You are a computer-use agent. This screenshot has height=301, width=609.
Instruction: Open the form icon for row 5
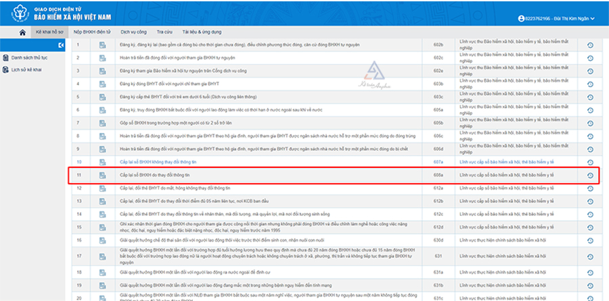103,97
